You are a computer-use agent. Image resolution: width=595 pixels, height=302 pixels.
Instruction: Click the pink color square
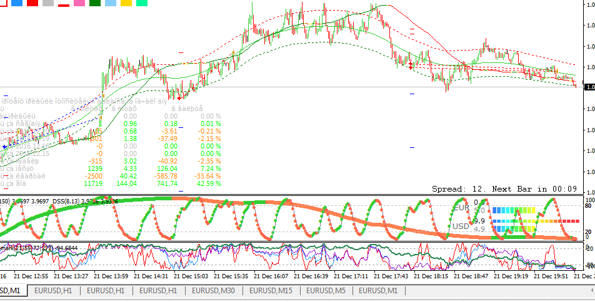pos(79,2)
